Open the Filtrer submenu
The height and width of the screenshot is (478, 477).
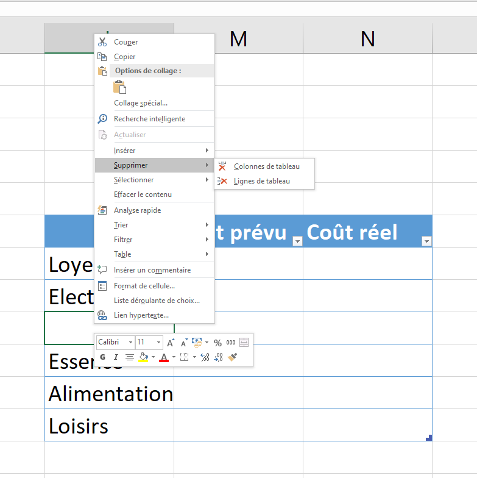155,239
